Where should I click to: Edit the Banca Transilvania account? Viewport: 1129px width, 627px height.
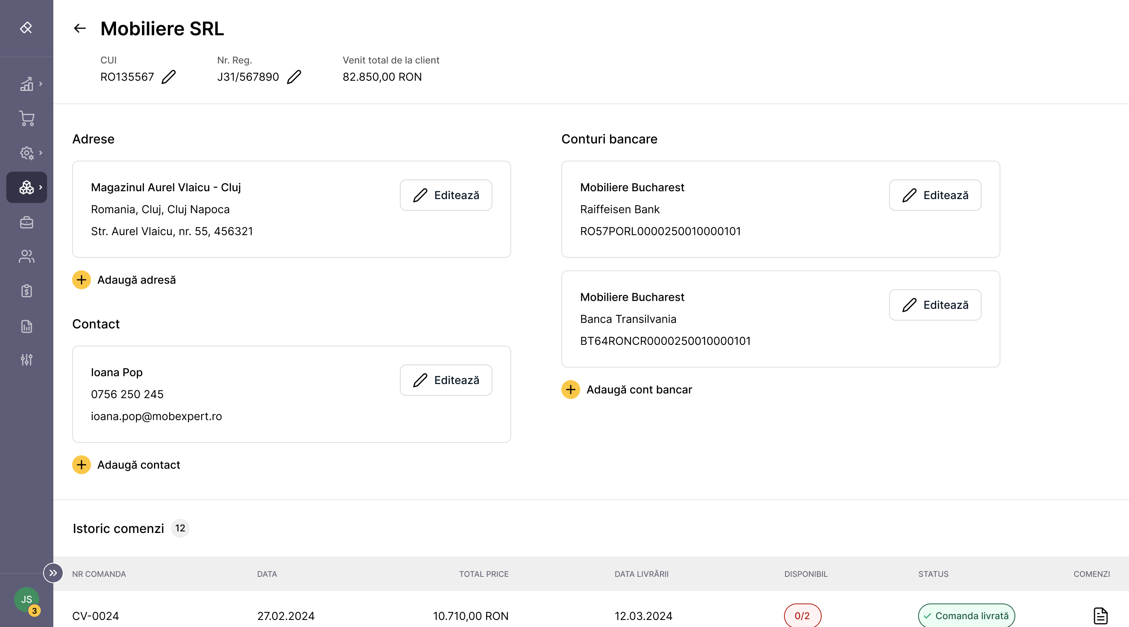tap(935, 304)
